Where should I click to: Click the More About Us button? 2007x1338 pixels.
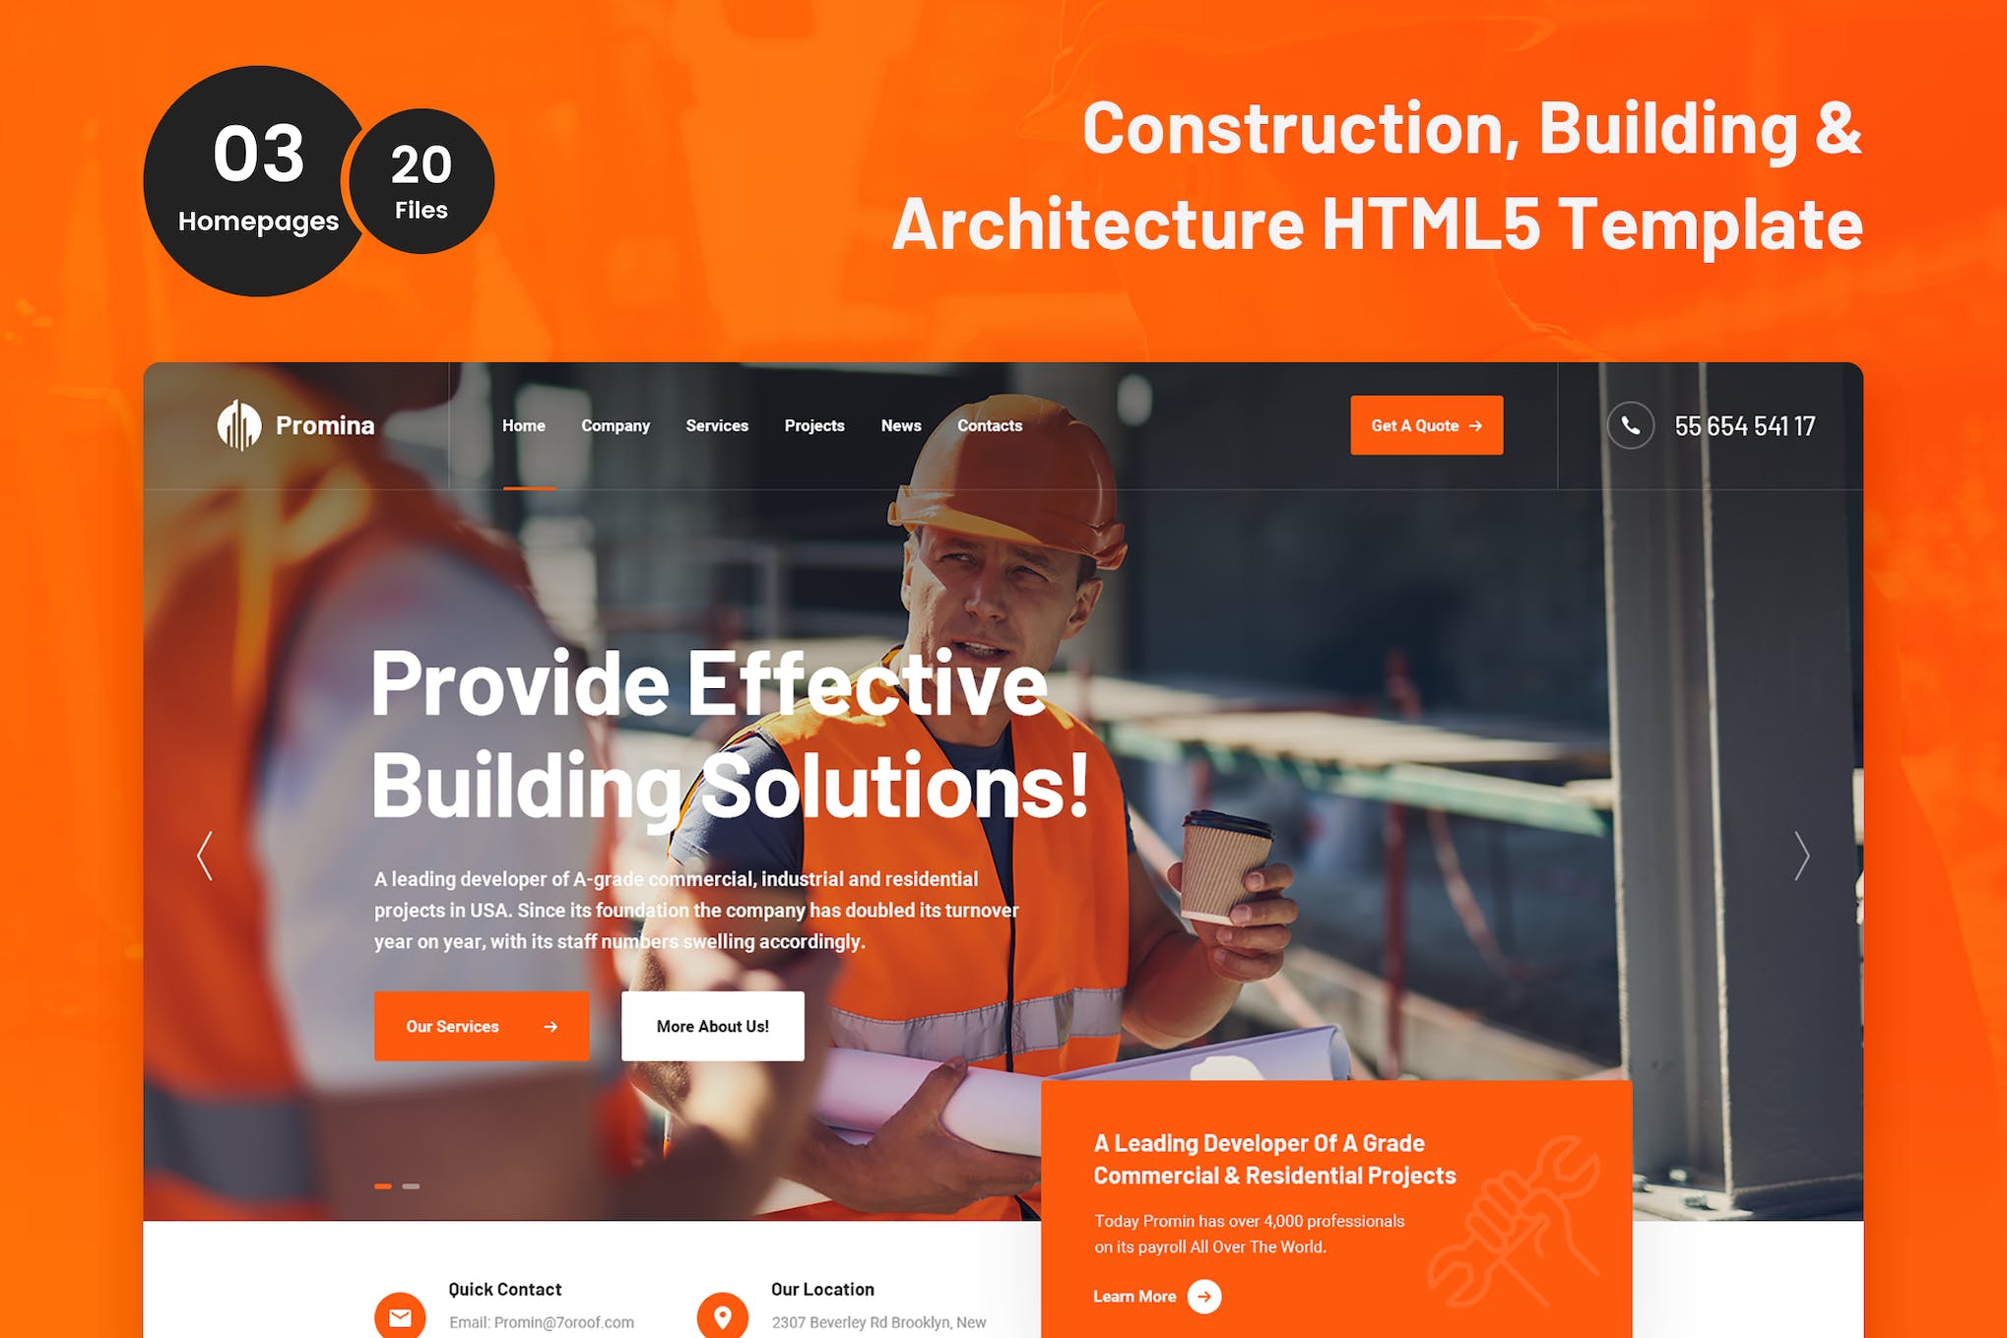(712, 1024)
